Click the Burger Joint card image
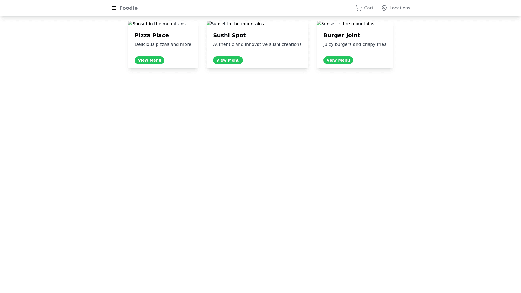Viewport: 521px width, 293px height. coord(345,24)
